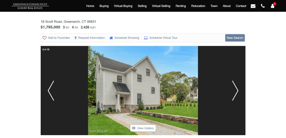The width and height of the screenshot is (286, 138).
Task: Open the envelope email icon
Action: (x=253, y=6)
